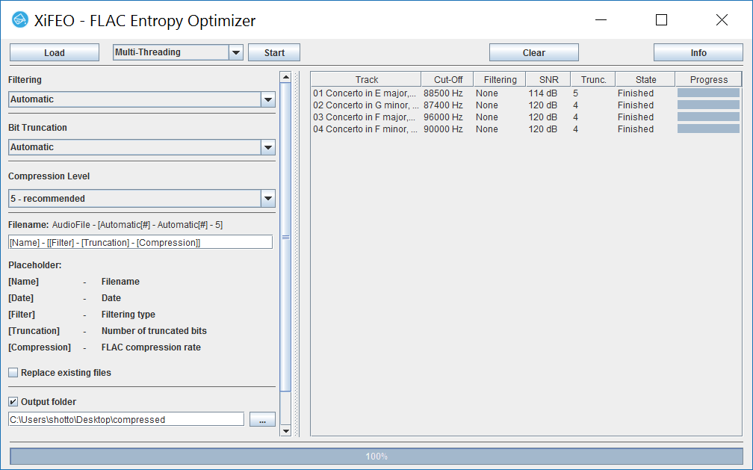Enable Replace existing files checkbox

(x=13, y=372)
